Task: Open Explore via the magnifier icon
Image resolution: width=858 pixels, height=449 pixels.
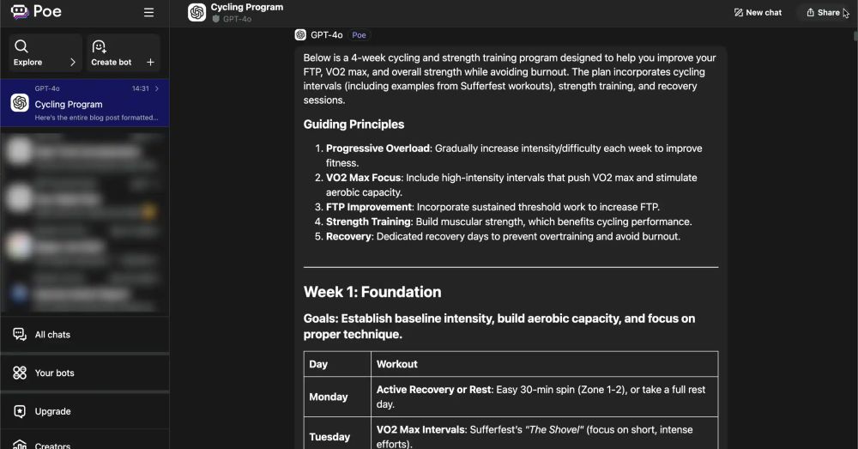Action: (x=21, y=46)
